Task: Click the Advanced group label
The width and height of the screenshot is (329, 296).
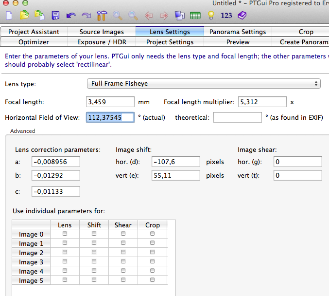Action: click(x=23, y=131)
